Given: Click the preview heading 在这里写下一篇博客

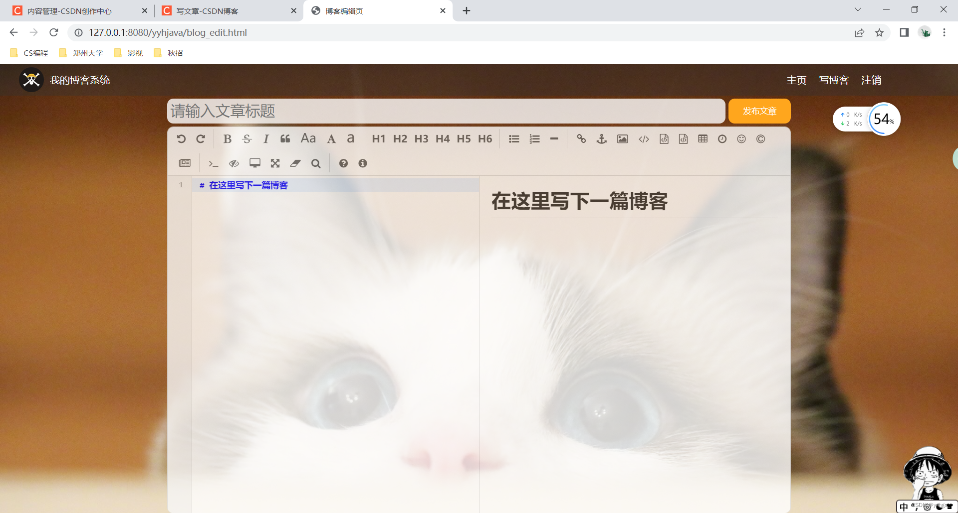Looking at the screenshot, I should tap(579, 201).
